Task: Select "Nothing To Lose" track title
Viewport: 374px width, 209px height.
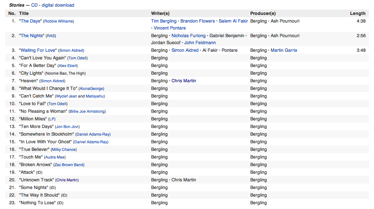Action: (x=37, y=203)
